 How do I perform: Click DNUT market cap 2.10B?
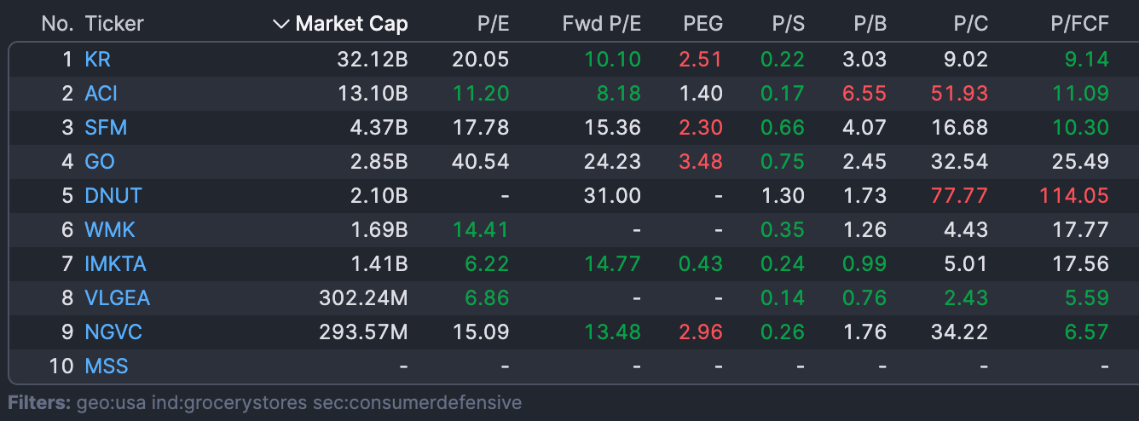379,196
